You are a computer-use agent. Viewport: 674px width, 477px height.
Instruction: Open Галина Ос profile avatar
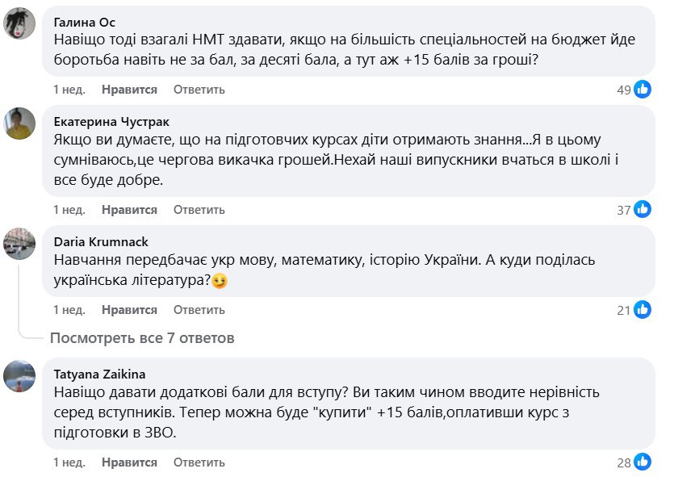tap(19, 23)
